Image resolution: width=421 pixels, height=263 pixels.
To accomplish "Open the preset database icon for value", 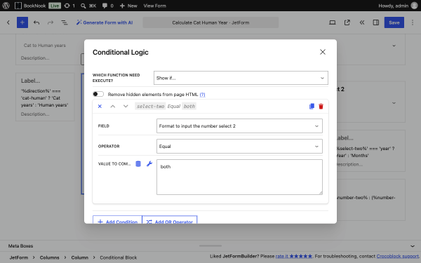I will coord(138,163).
